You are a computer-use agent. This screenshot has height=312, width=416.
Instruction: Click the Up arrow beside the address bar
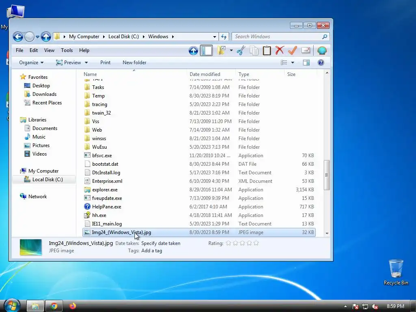tap(46, 37)
